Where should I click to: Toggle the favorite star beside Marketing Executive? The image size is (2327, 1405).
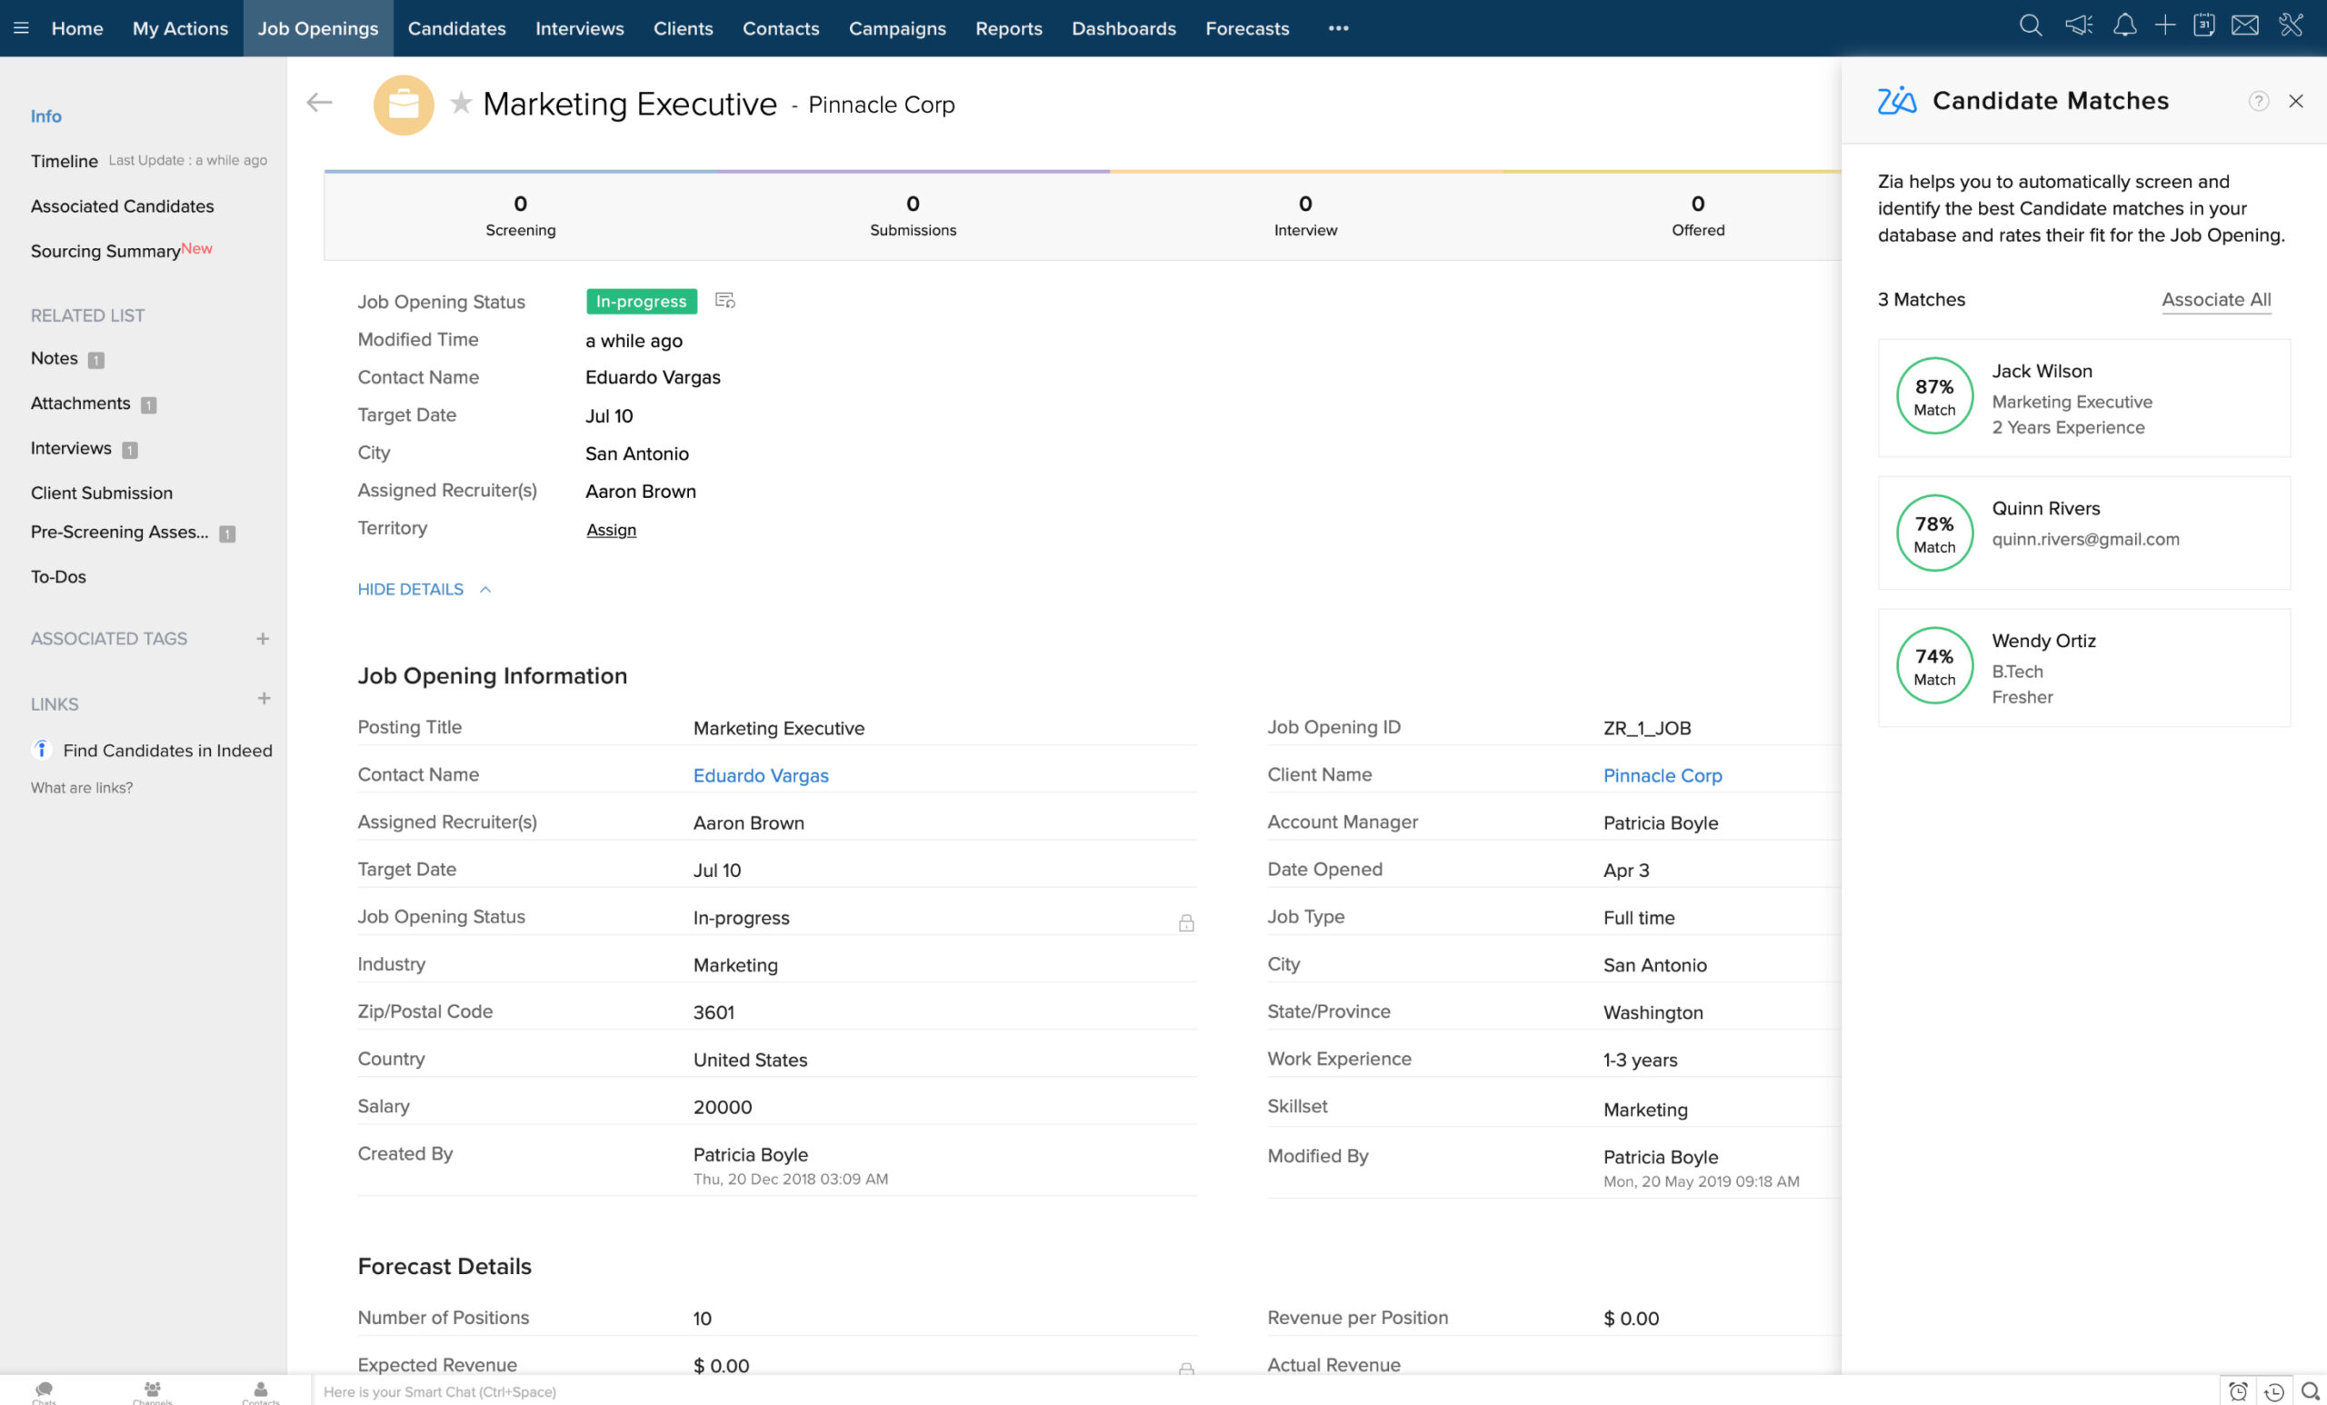coord(461,102)
